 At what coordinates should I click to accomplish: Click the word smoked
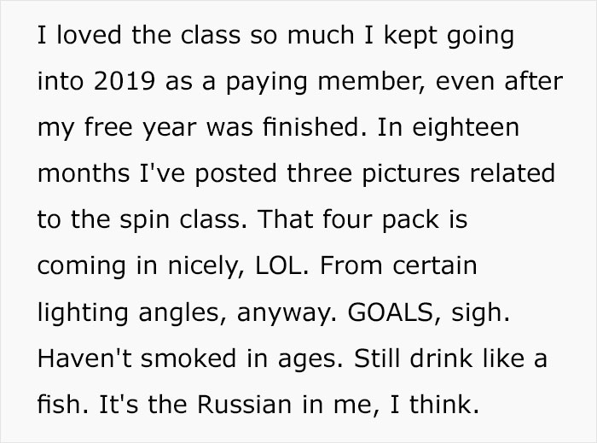pos(188,358)
